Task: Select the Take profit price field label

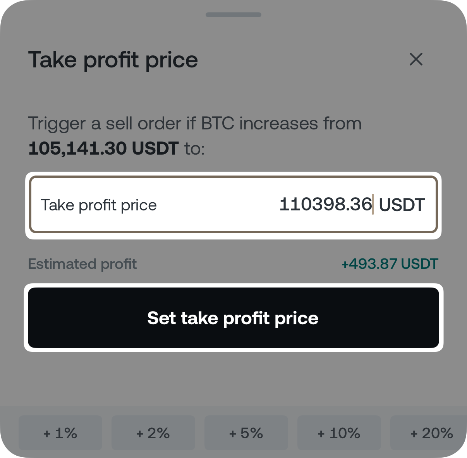Action: tap(99, 205)
